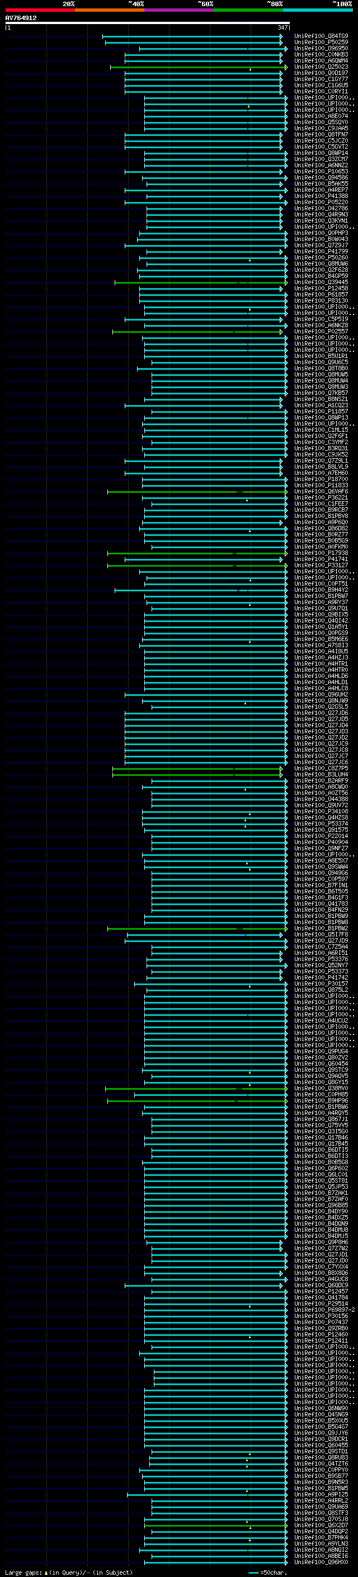Select the UniRef100_C1GY77 label
This screenshot has width=358, height=1577.
tap(321, 79)
